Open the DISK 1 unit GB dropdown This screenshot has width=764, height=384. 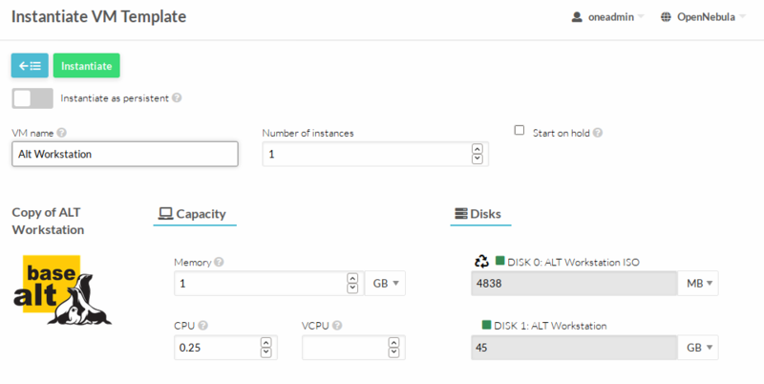tap(698, 348)
